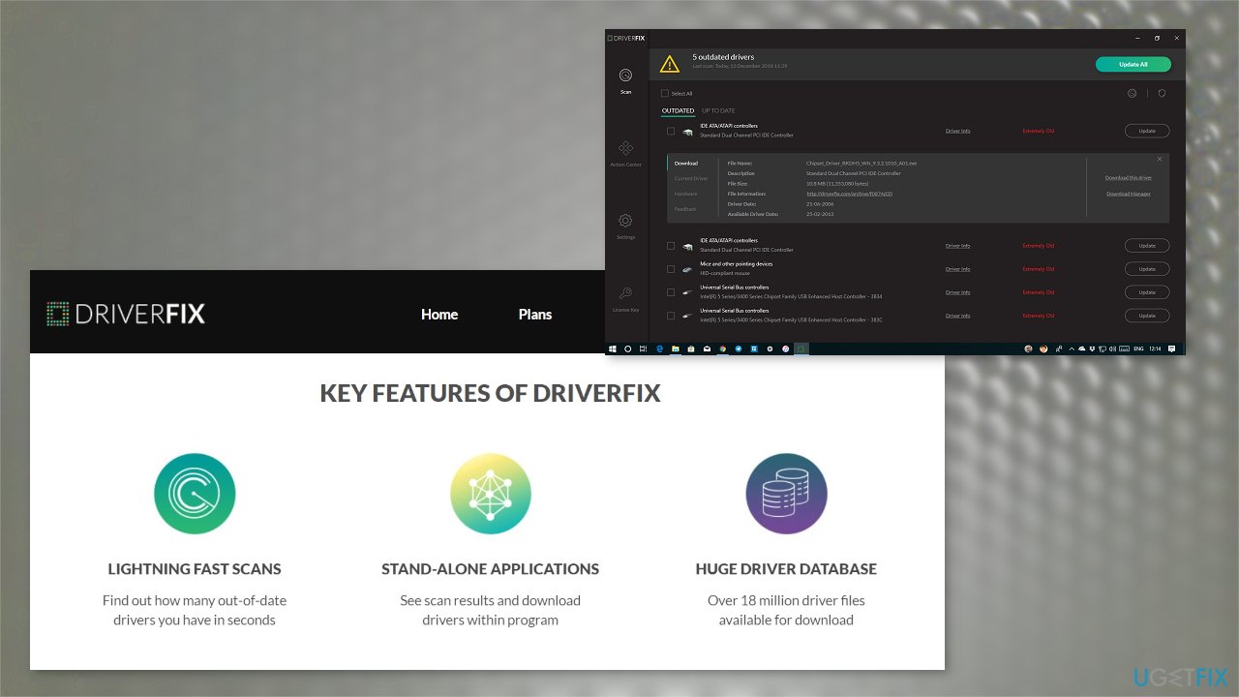Viewport: 1239px width, 697px height.
Task: Open Driver Info for HID-compliant mouse
Action: click(957, 269)
